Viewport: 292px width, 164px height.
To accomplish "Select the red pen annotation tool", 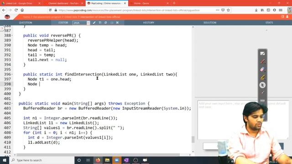I will click(262, 61).
